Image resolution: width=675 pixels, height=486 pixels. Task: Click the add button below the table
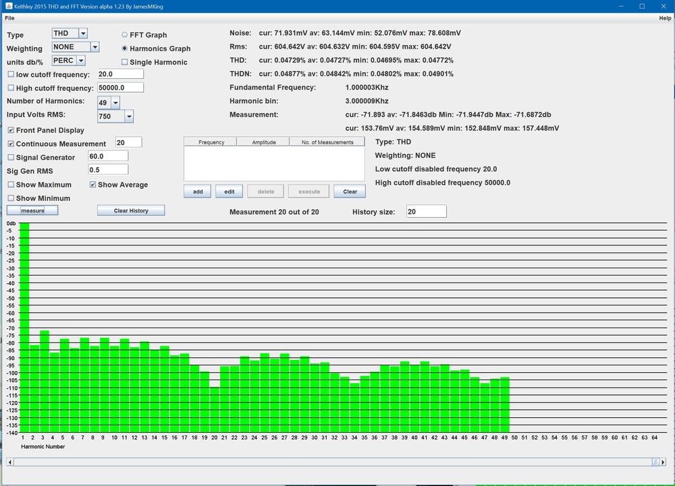coord(197,191)
